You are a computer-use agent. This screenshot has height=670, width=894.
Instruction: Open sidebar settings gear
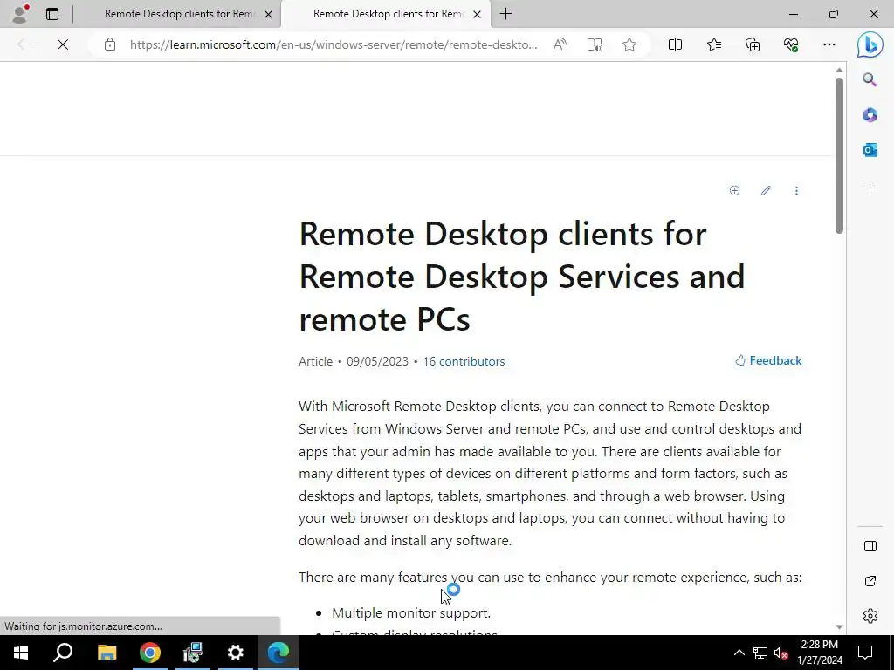coord(870,616)
